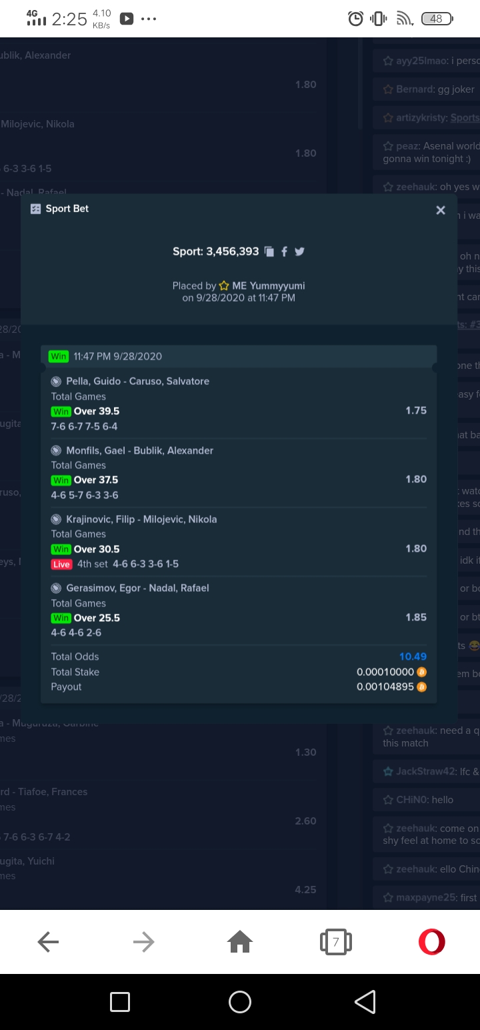Image resolution: width=480 pixels, height=1030 pixels.
Task: Share bet via Twitter icon
Action: coord(299,251)
